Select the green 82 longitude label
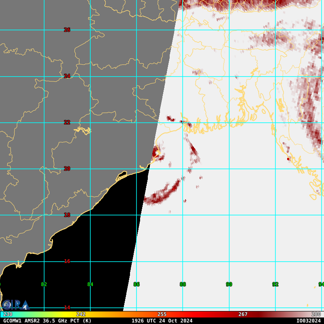 tap(44, 284)
